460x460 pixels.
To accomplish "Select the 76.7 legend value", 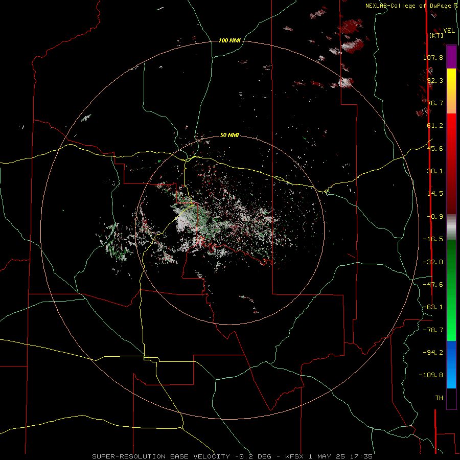I will (435, 103).
